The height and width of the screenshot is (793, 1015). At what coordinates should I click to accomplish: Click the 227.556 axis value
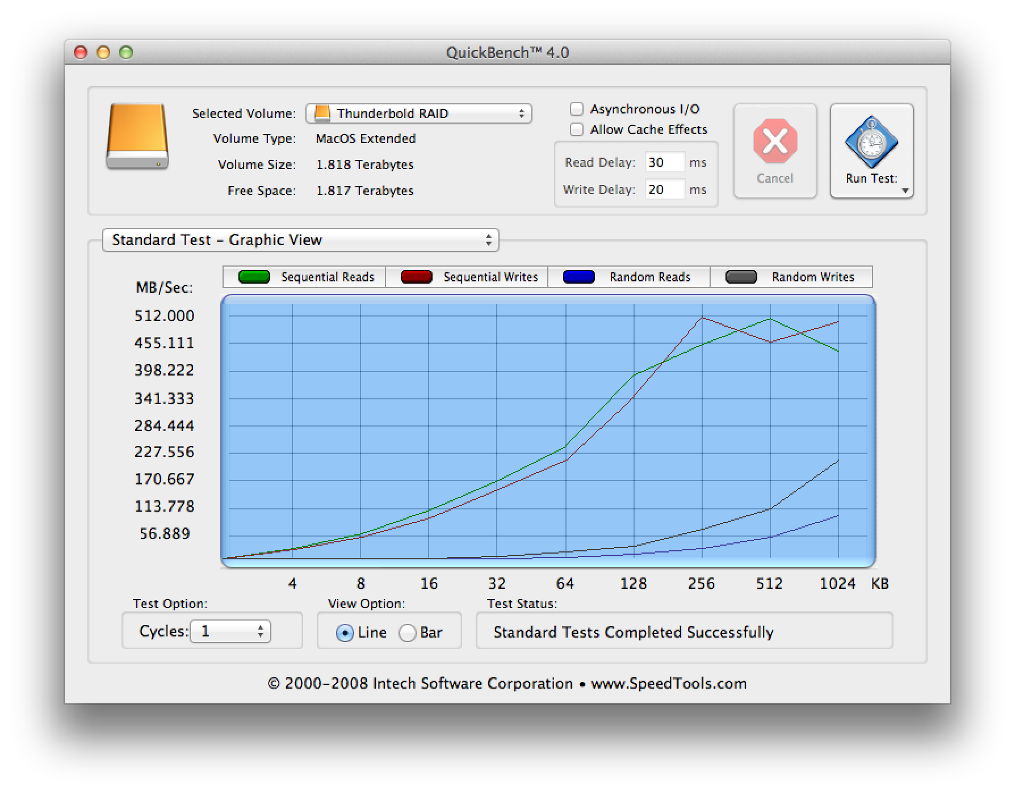pyautogui.click(x=165, y=452)
